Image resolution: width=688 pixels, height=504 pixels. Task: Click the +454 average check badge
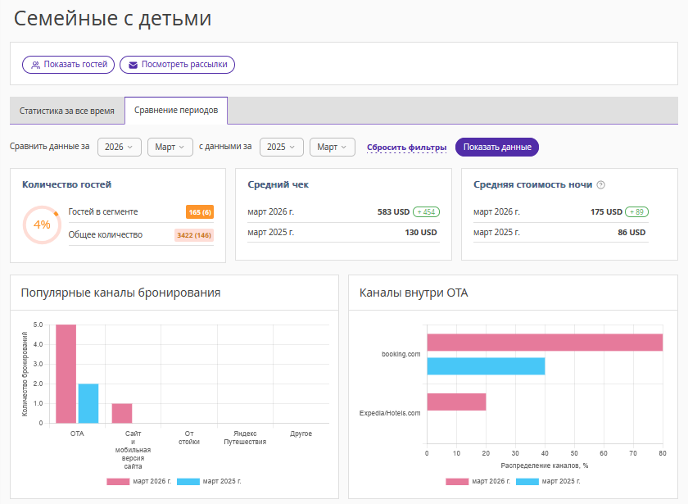click(426, 211)
